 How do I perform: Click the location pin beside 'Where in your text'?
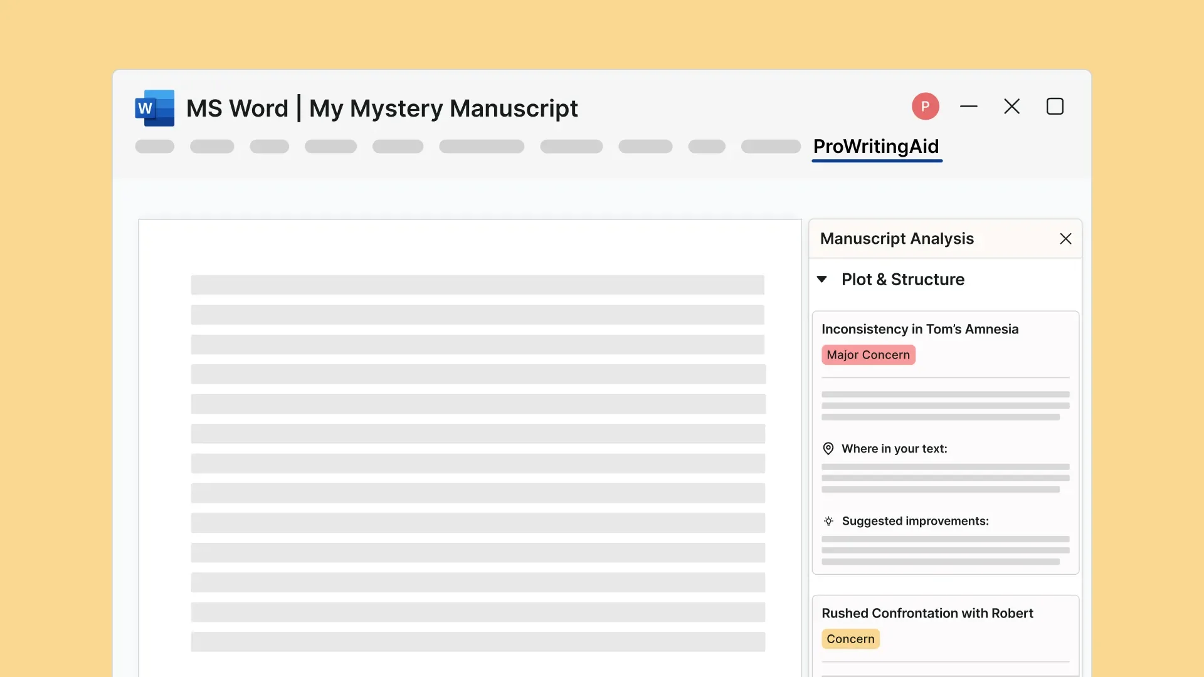[828, 448]
